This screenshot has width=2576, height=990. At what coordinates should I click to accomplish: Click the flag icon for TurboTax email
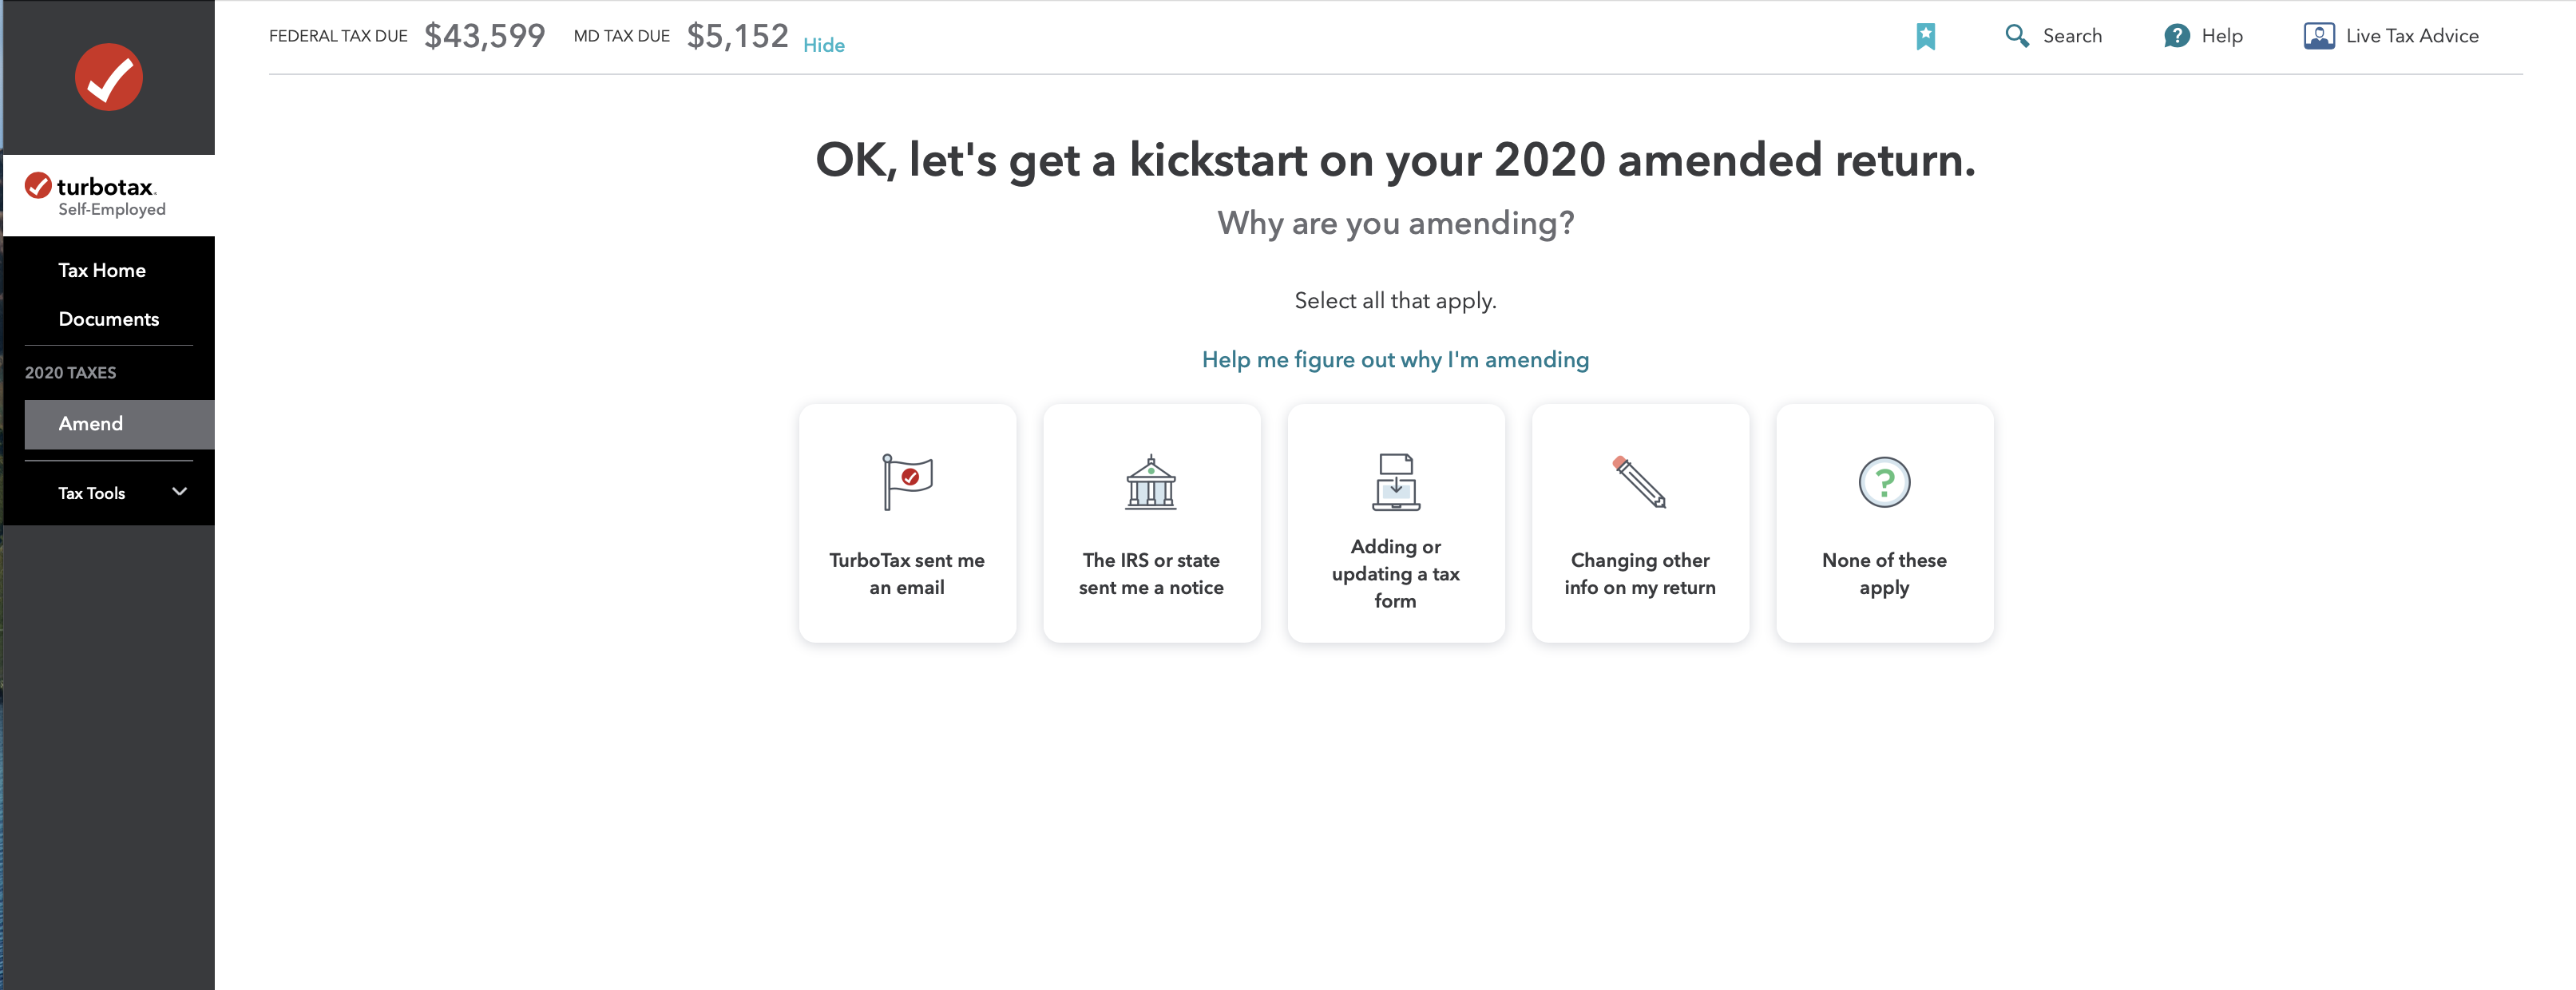pyautogui.click(x=907, y=482)
